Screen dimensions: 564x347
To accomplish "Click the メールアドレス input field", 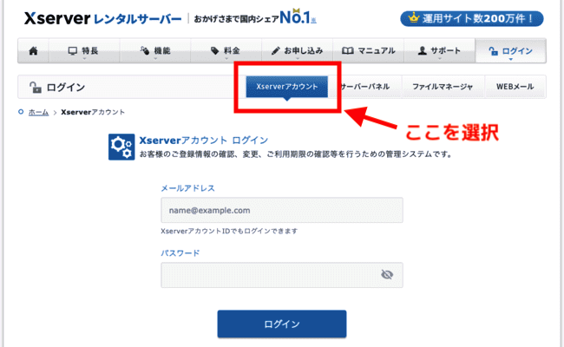I will pos(281,210).
